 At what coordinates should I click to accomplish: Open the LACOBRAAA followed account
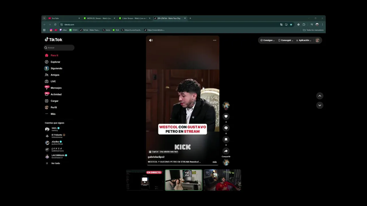(56, 157)
